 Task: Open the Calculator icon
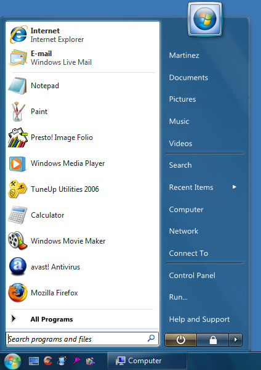17,215
